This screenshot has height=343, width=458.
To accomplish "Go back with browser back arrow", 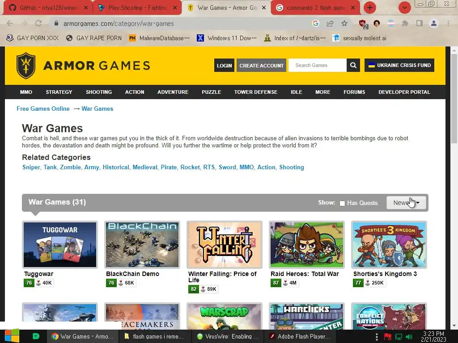I will tap(10, 23).
